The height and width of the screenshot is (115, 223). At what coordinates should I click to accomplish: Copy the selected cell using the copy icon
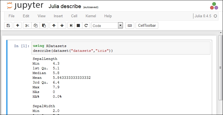(x=35, y=25)
